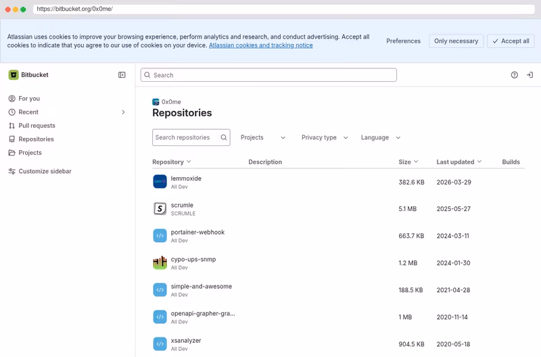Expand the Recent submenu chevron

pos(123,112)
